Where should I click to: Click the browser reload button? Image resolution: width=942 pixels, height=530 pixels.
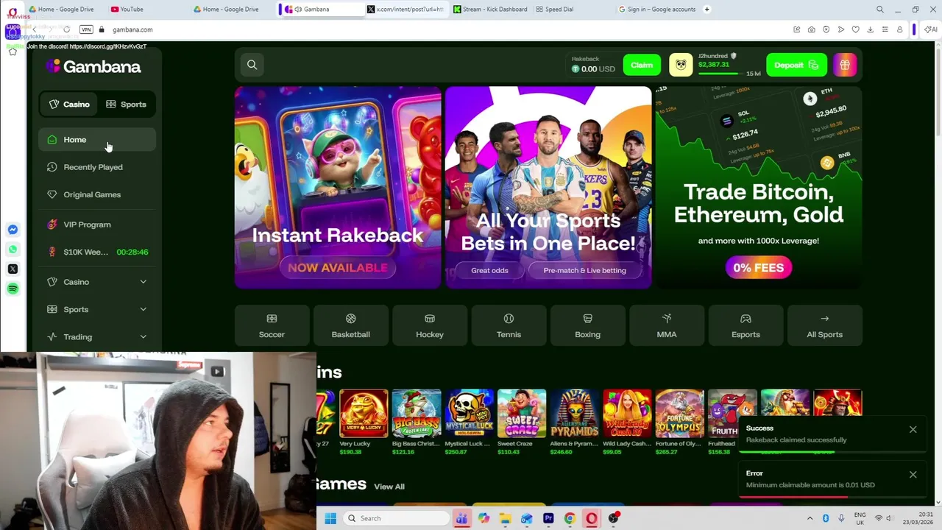tap(66, 29)
